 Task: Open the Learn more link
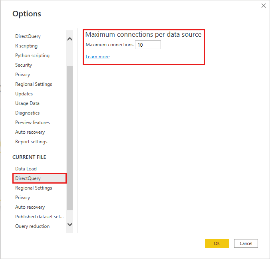click(97, 57)
